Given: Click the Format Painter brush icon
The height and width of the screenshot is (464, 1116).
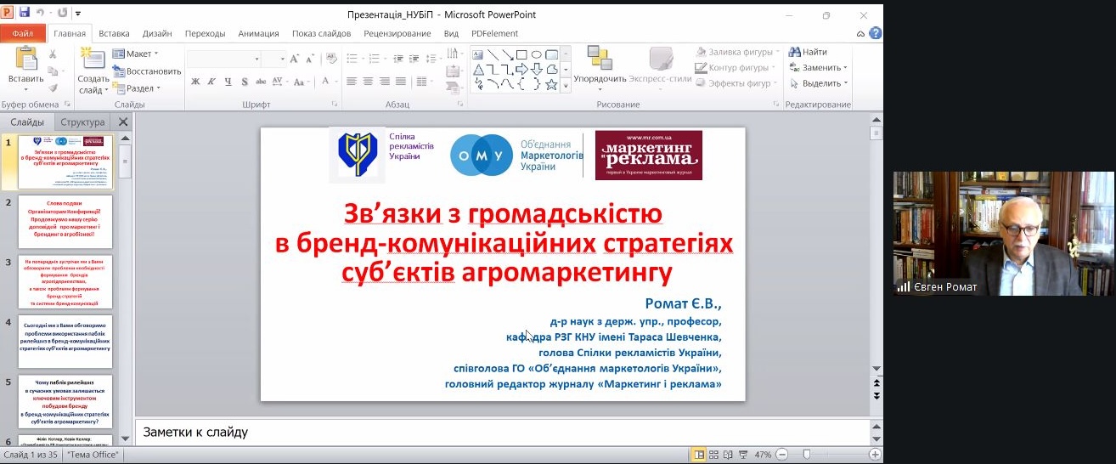Looking at the screenshot, I should (53, 88).
